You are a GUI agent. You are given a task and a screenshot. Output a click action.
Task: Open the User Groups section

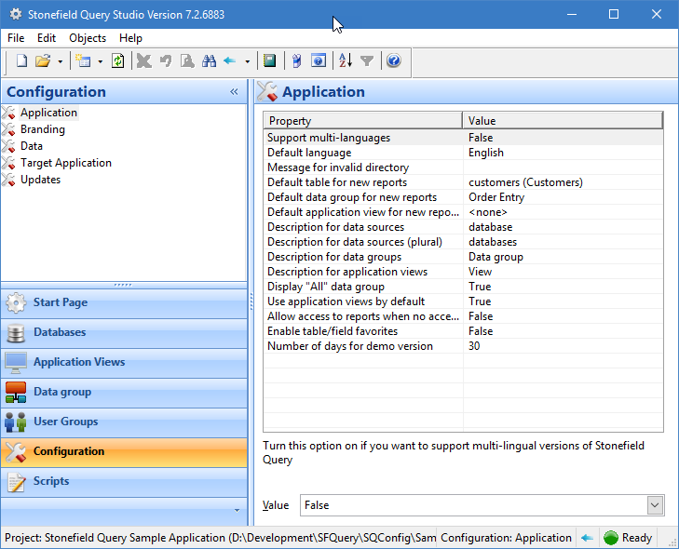coord(65,422)
